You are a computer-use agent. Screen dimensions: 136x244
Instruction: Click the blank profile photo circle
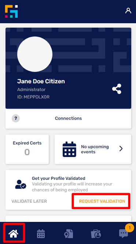(35, 54)
